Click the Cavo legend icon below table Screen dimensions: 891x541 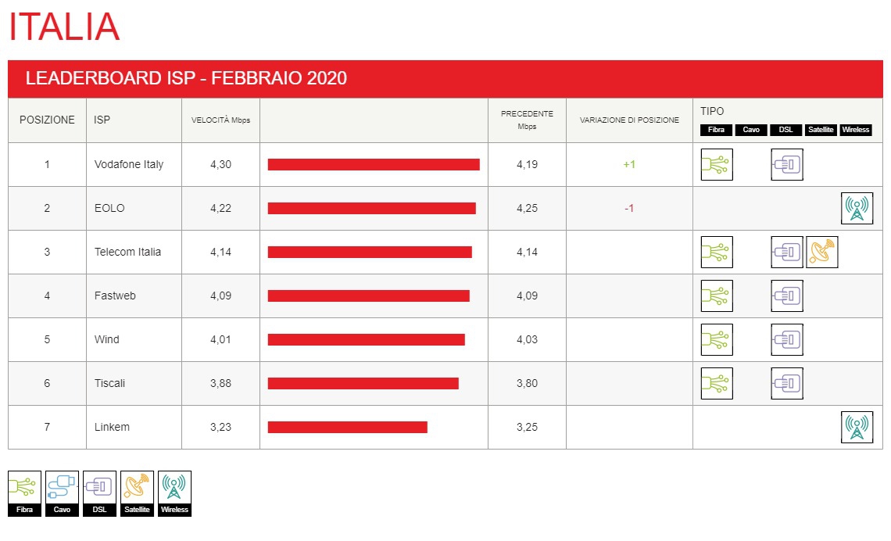point(62,493)
